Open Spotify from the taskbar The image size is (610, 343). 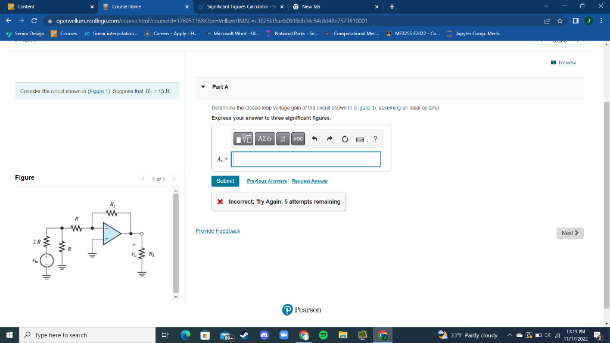[323, 335]
